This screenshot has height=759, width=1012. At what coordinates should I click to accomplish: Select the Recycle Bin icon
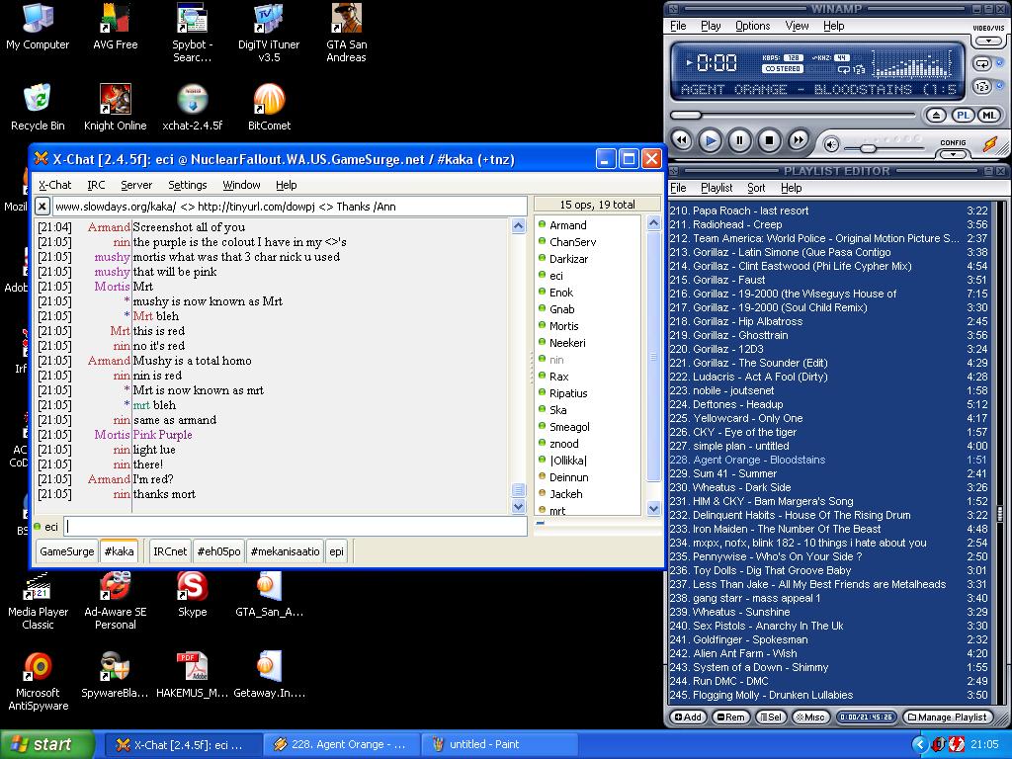(x=38, y=107)
